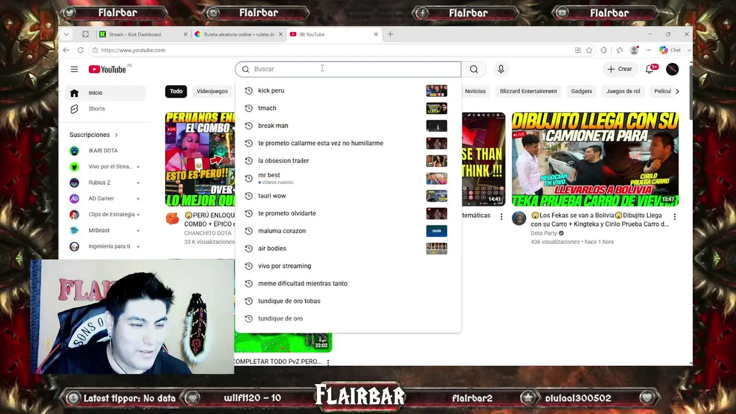
Task: Open the notifications bell
Action: [650, 69]
